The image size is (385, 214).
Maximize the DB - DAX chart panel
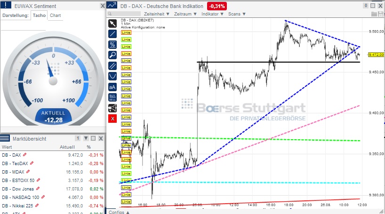[x=373, y=6]
